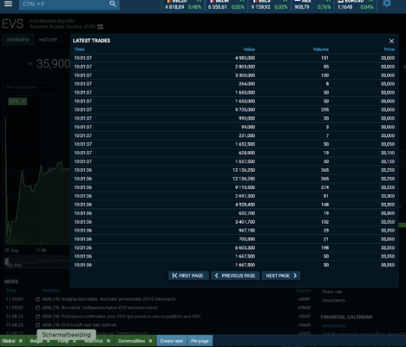The width and height of the screenshot is (406, 347).
Task: Open settings gear in top bar
Action: tap(387, 3)
